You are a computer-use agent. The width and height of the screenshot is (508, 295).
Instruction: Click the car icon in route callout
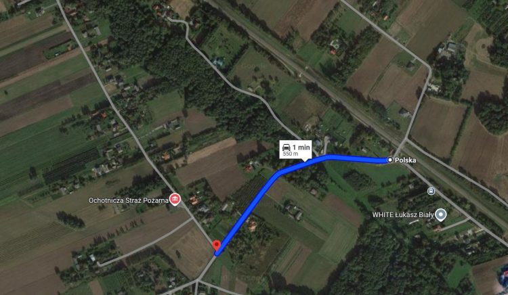click(x=286, y=147)
